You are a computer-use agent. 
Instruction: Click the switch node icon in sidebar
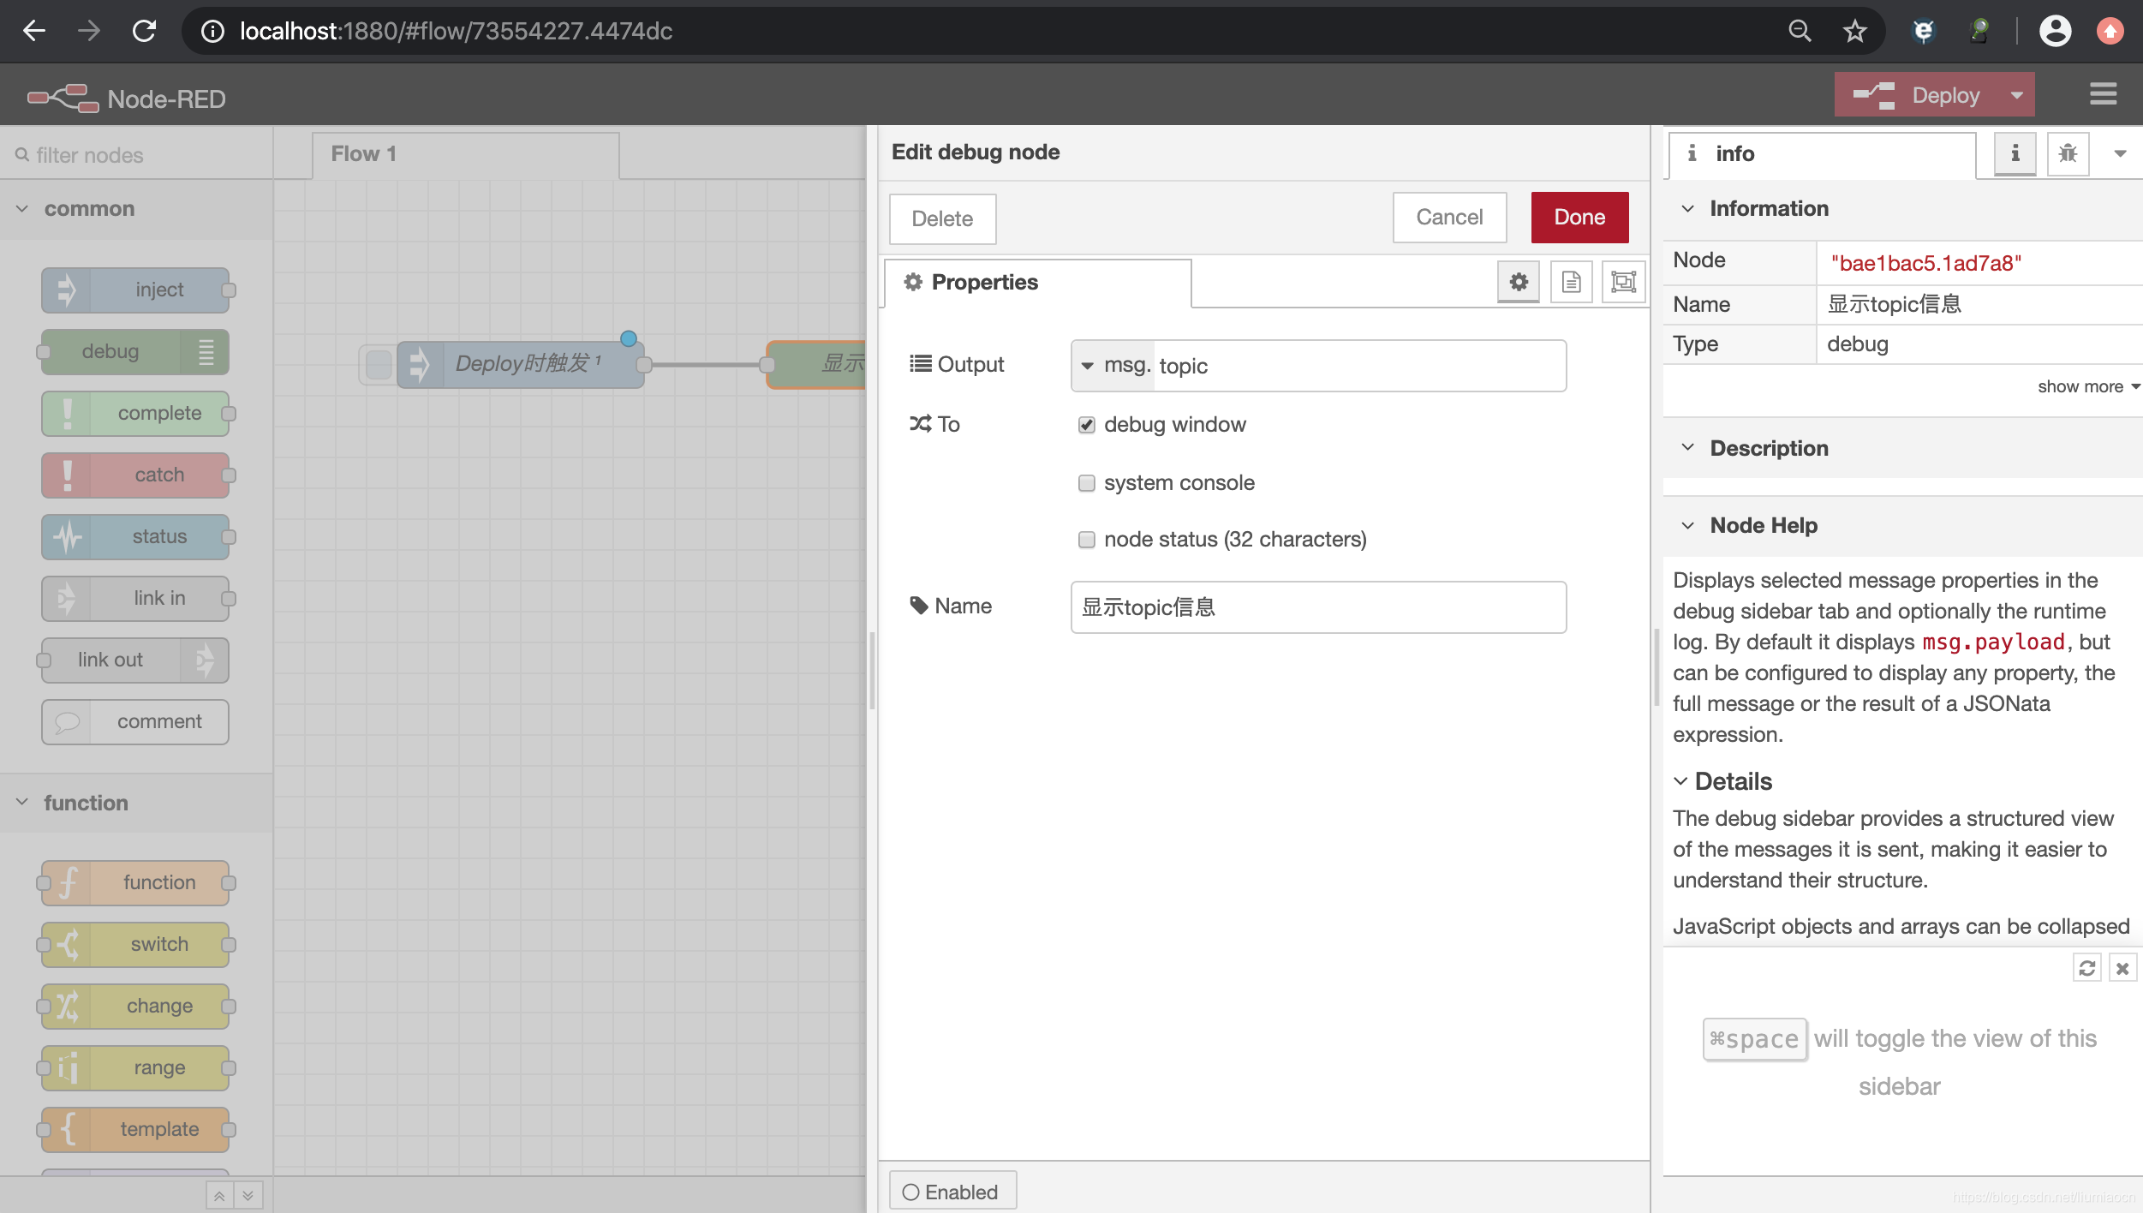coord(68,944)
